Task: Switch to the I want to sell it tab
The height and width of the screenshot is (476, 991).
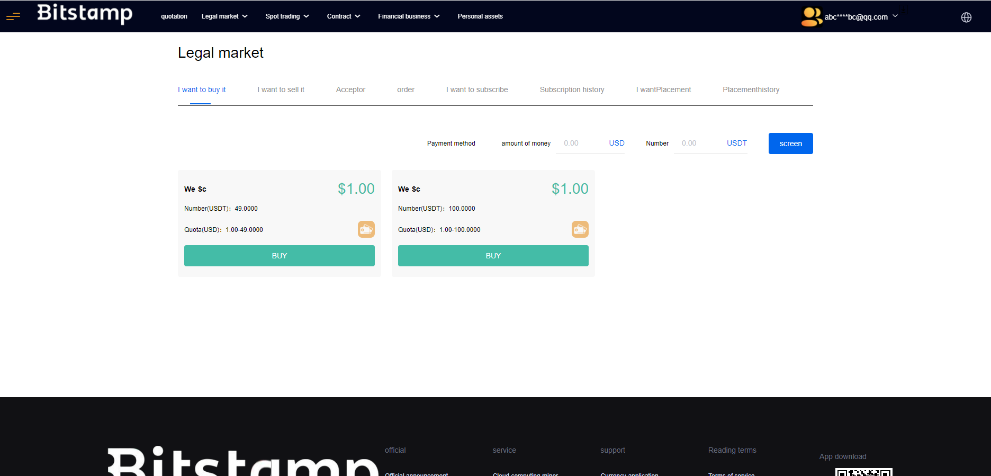Action: pos(281,89)
